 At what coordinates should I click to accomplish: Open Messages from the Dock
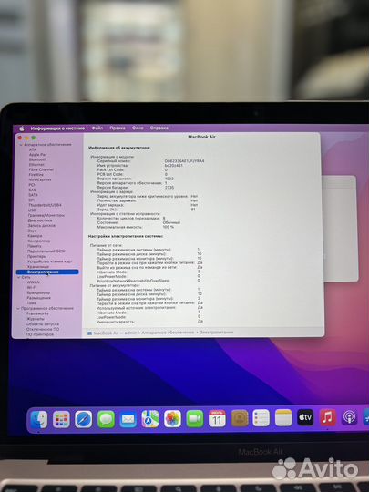pos(106,419)
